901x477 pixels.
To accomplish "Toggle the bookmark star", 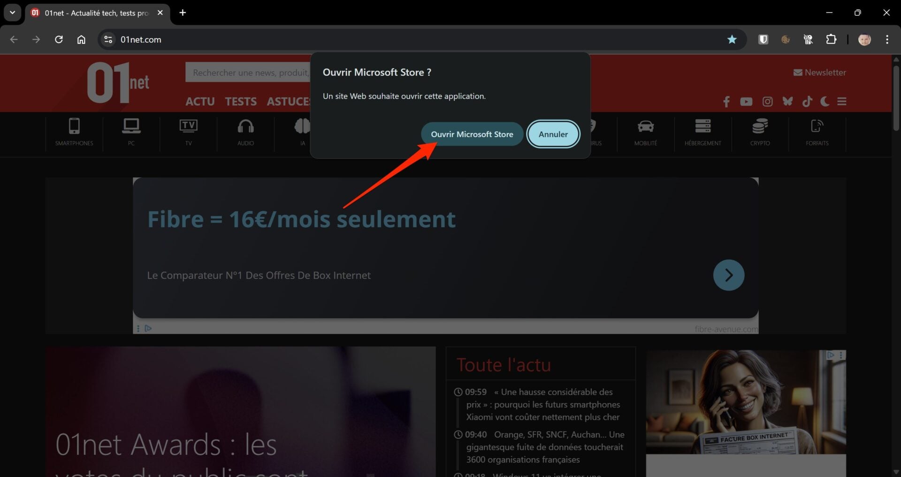I will click(x=732, y=39).
